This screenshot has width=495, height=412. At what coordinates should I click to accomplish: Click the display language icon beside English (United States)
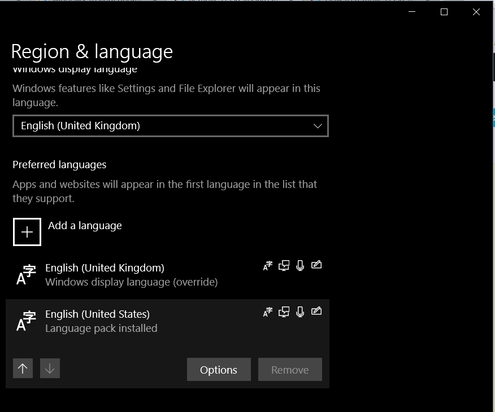(x=283, y=311)
